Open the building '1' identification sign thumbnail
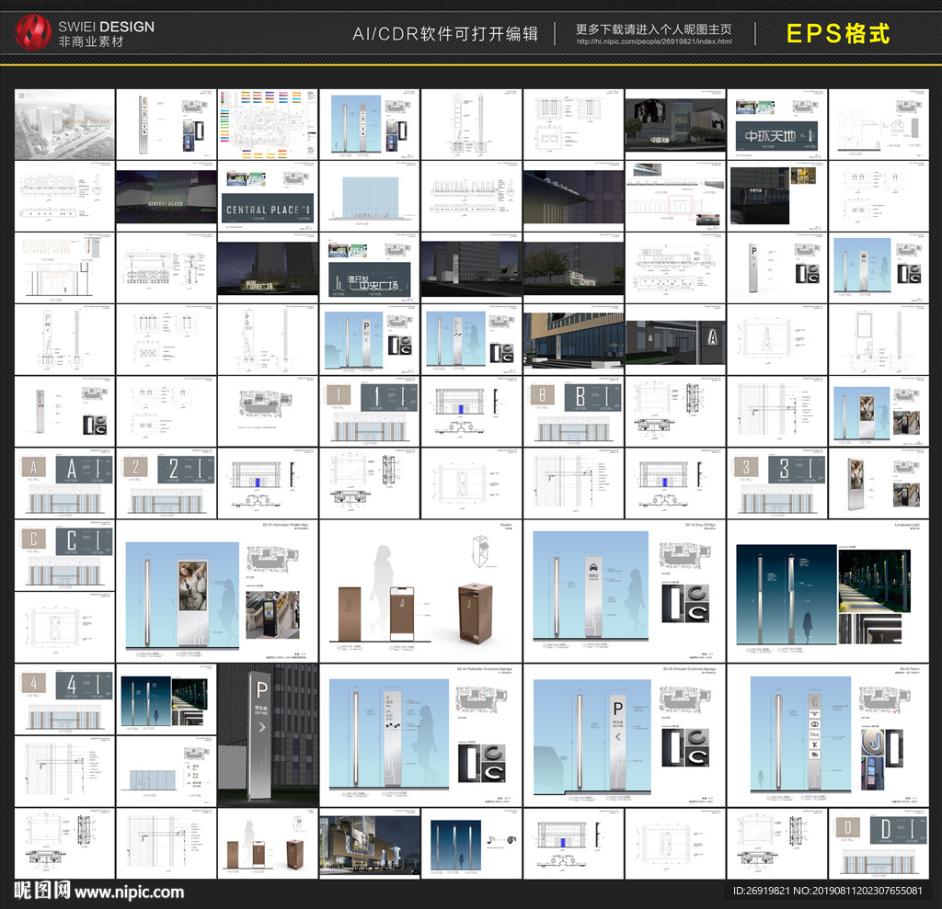Viewport: 942px width, 909px height. click(x=370, y=411)
